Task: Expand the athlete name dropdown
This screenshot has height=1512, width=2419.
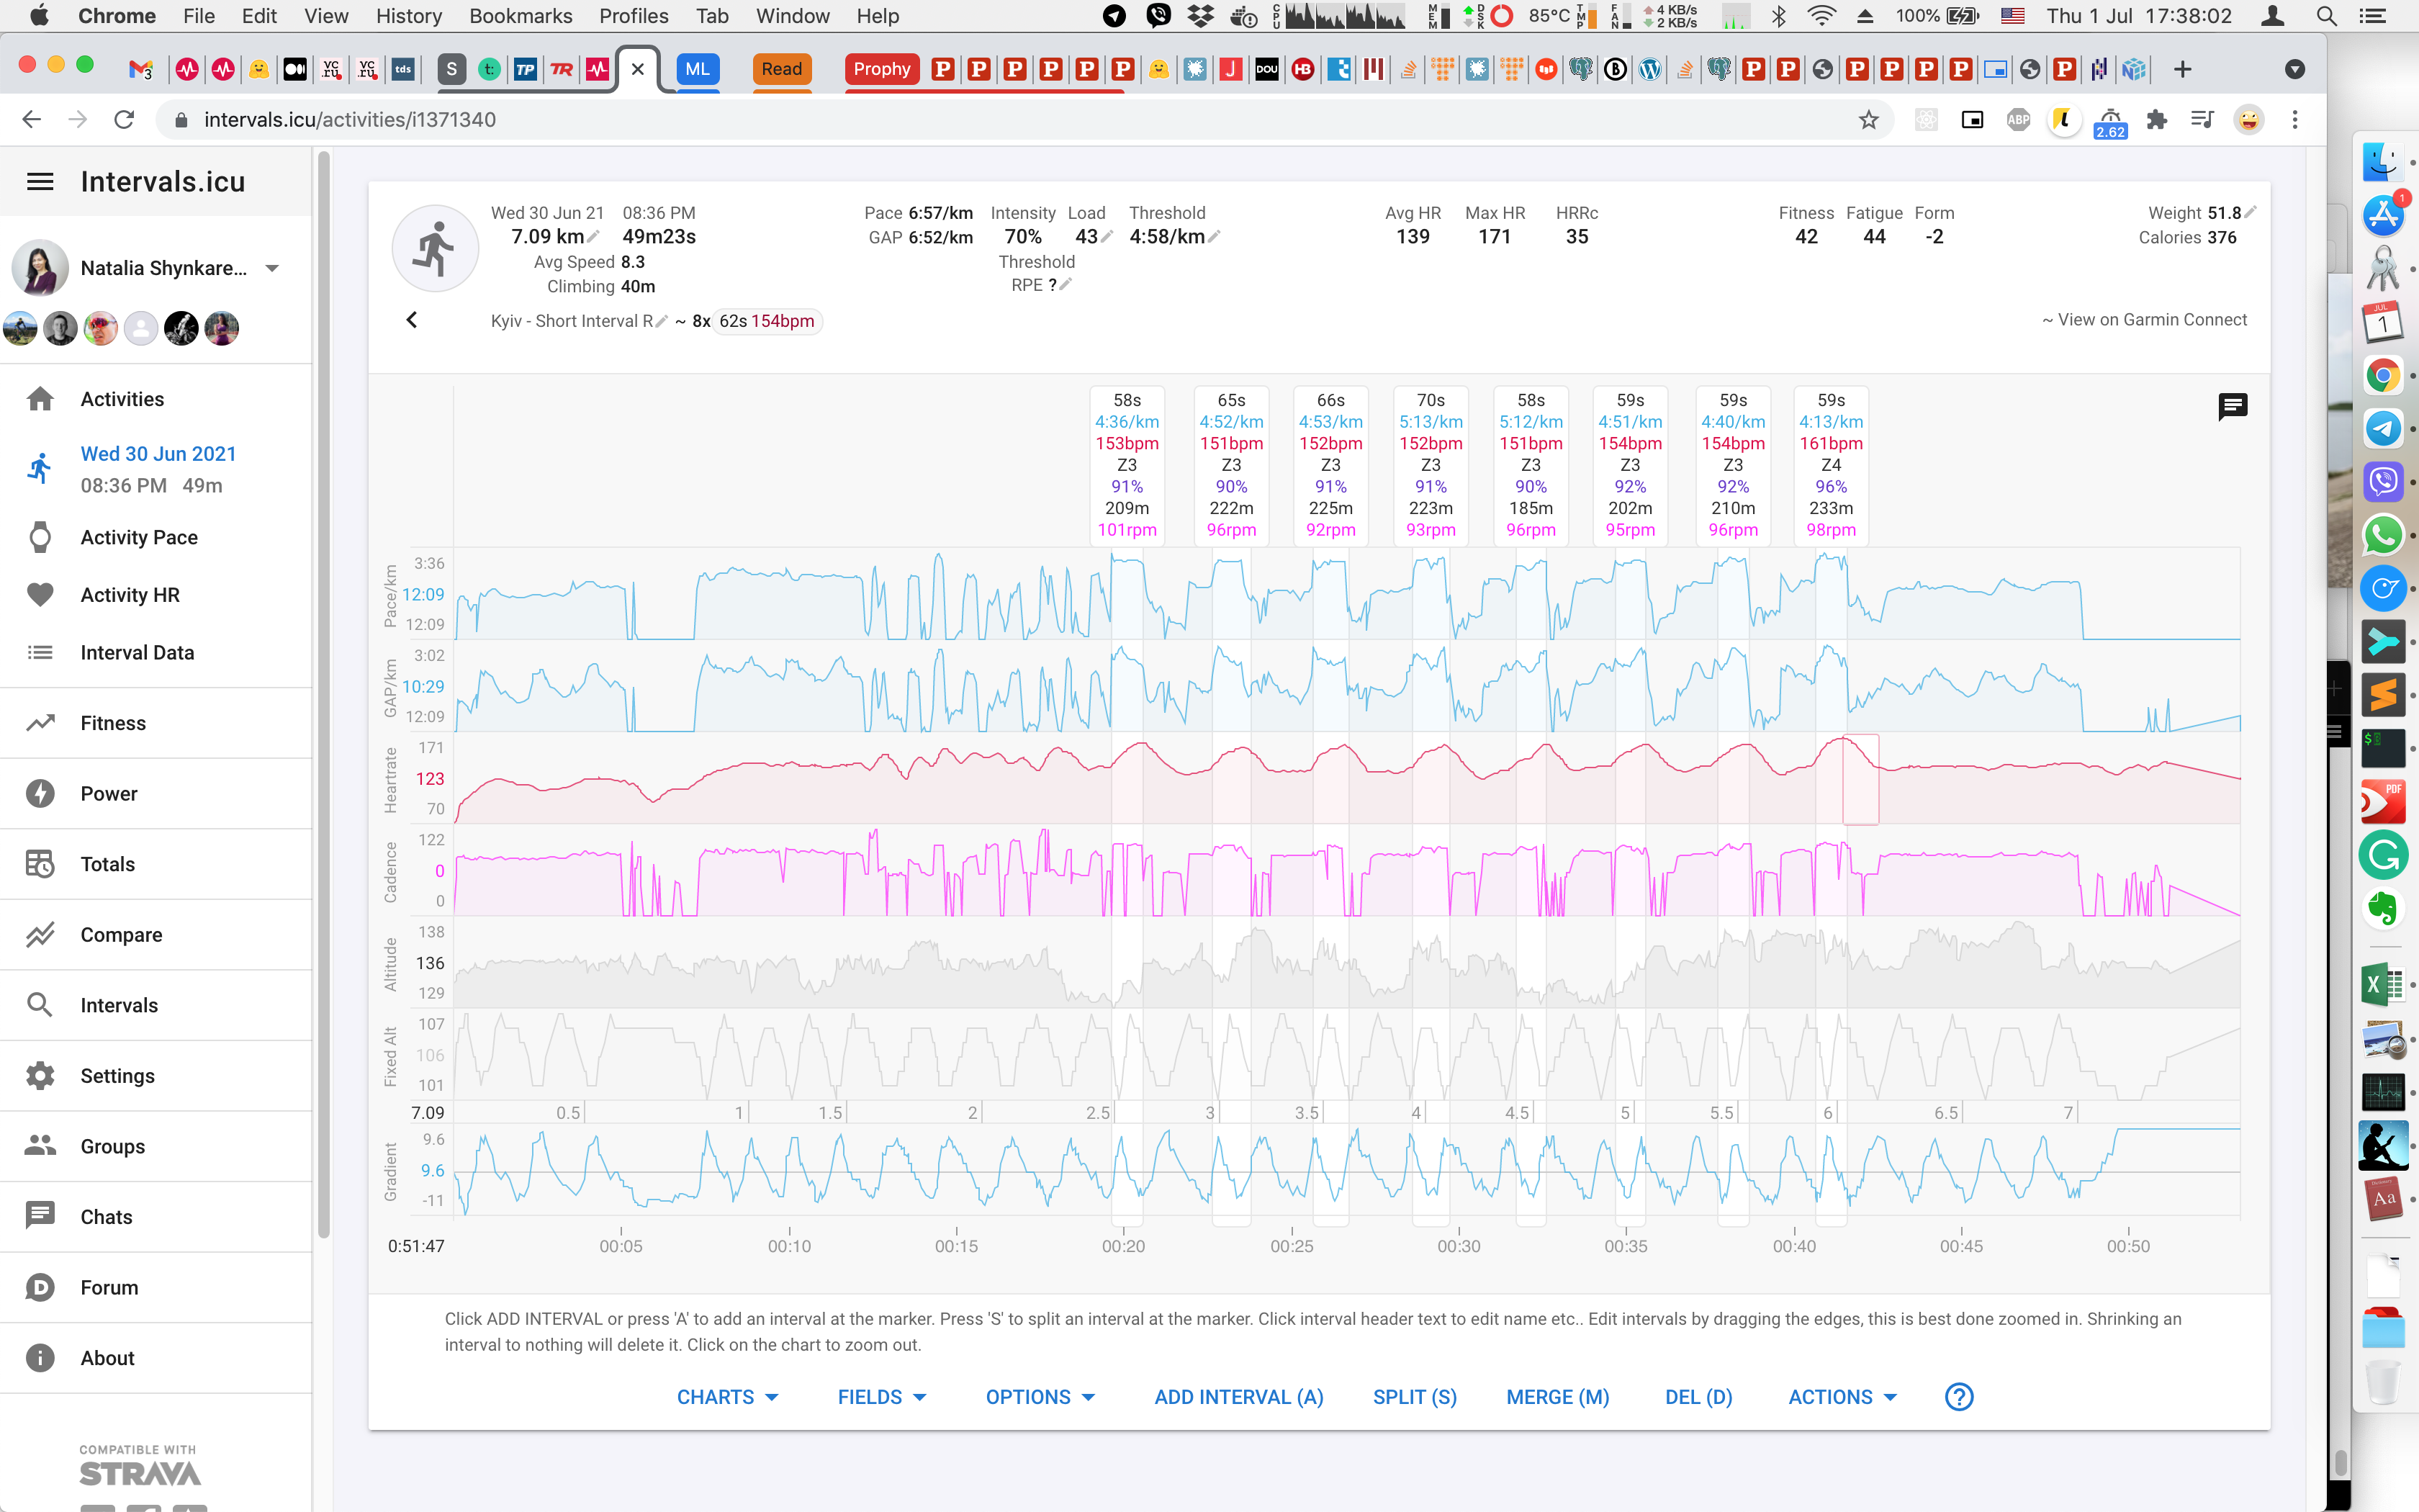Action: coord(272,268)
